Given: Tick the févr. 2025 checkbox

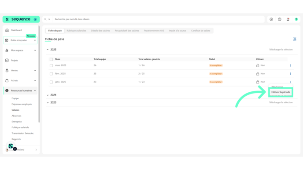Looking at the screenshot, I should point(51,74).
